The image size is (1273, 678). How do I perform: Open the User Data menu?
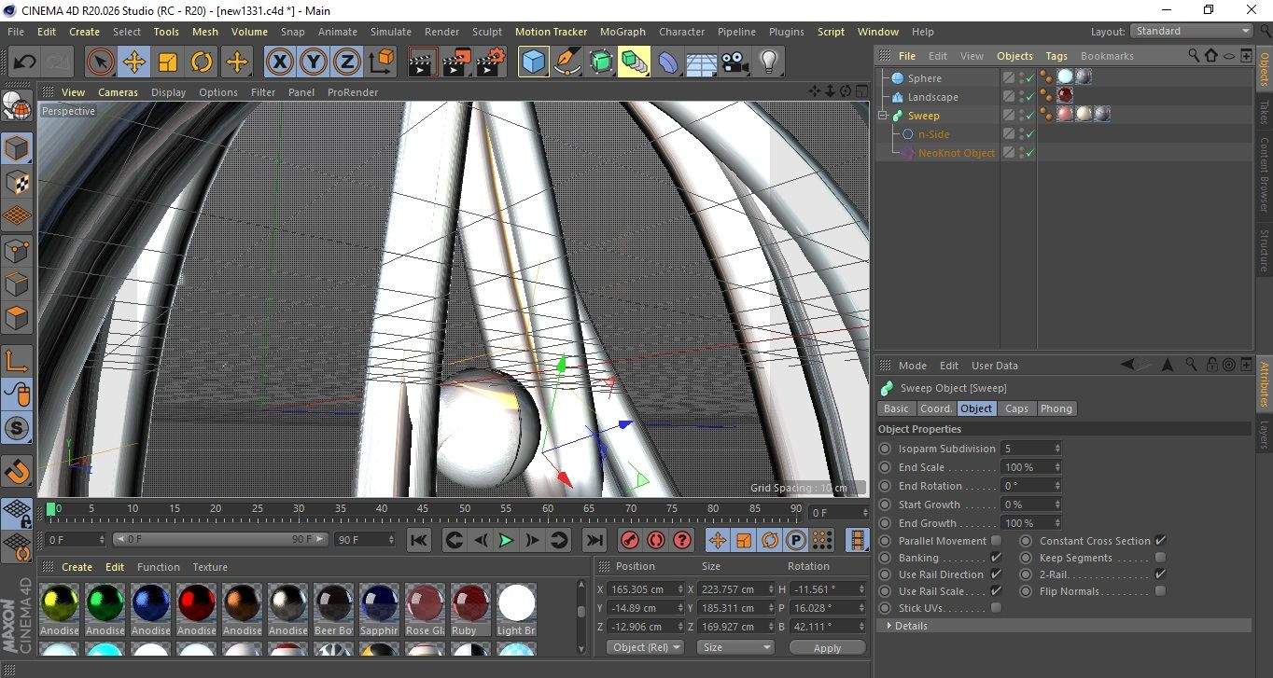(x=995, y=366)
